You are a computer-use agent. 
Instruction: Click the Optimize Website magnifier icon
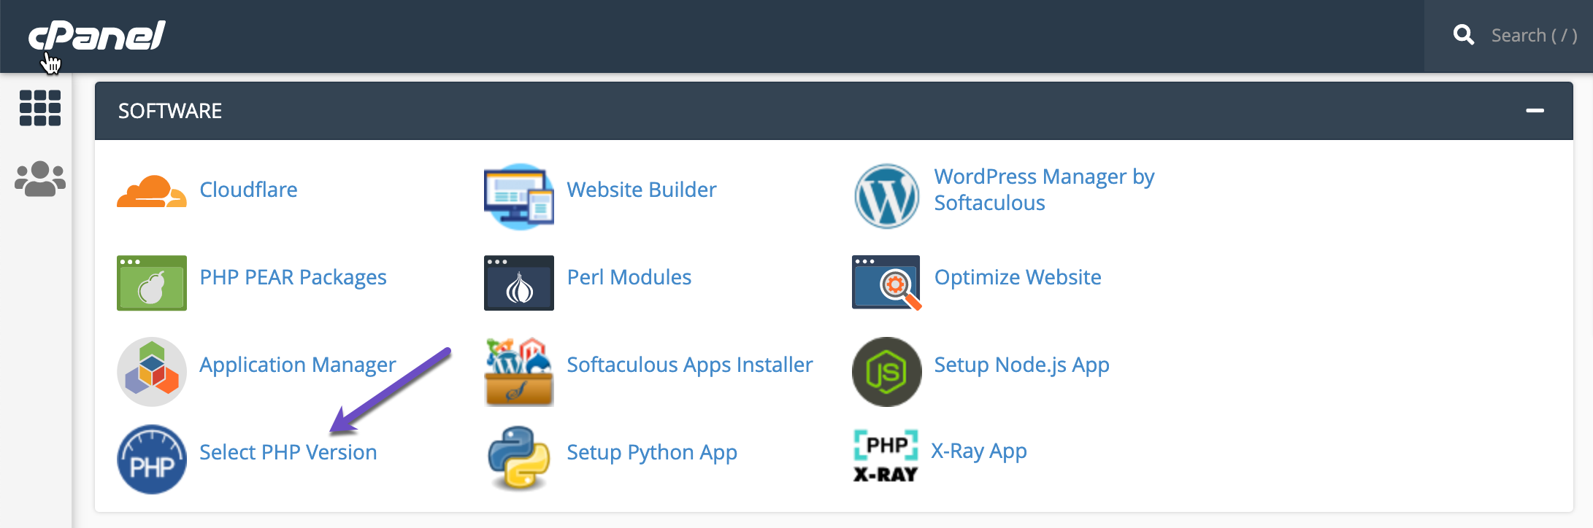point(886,283)
